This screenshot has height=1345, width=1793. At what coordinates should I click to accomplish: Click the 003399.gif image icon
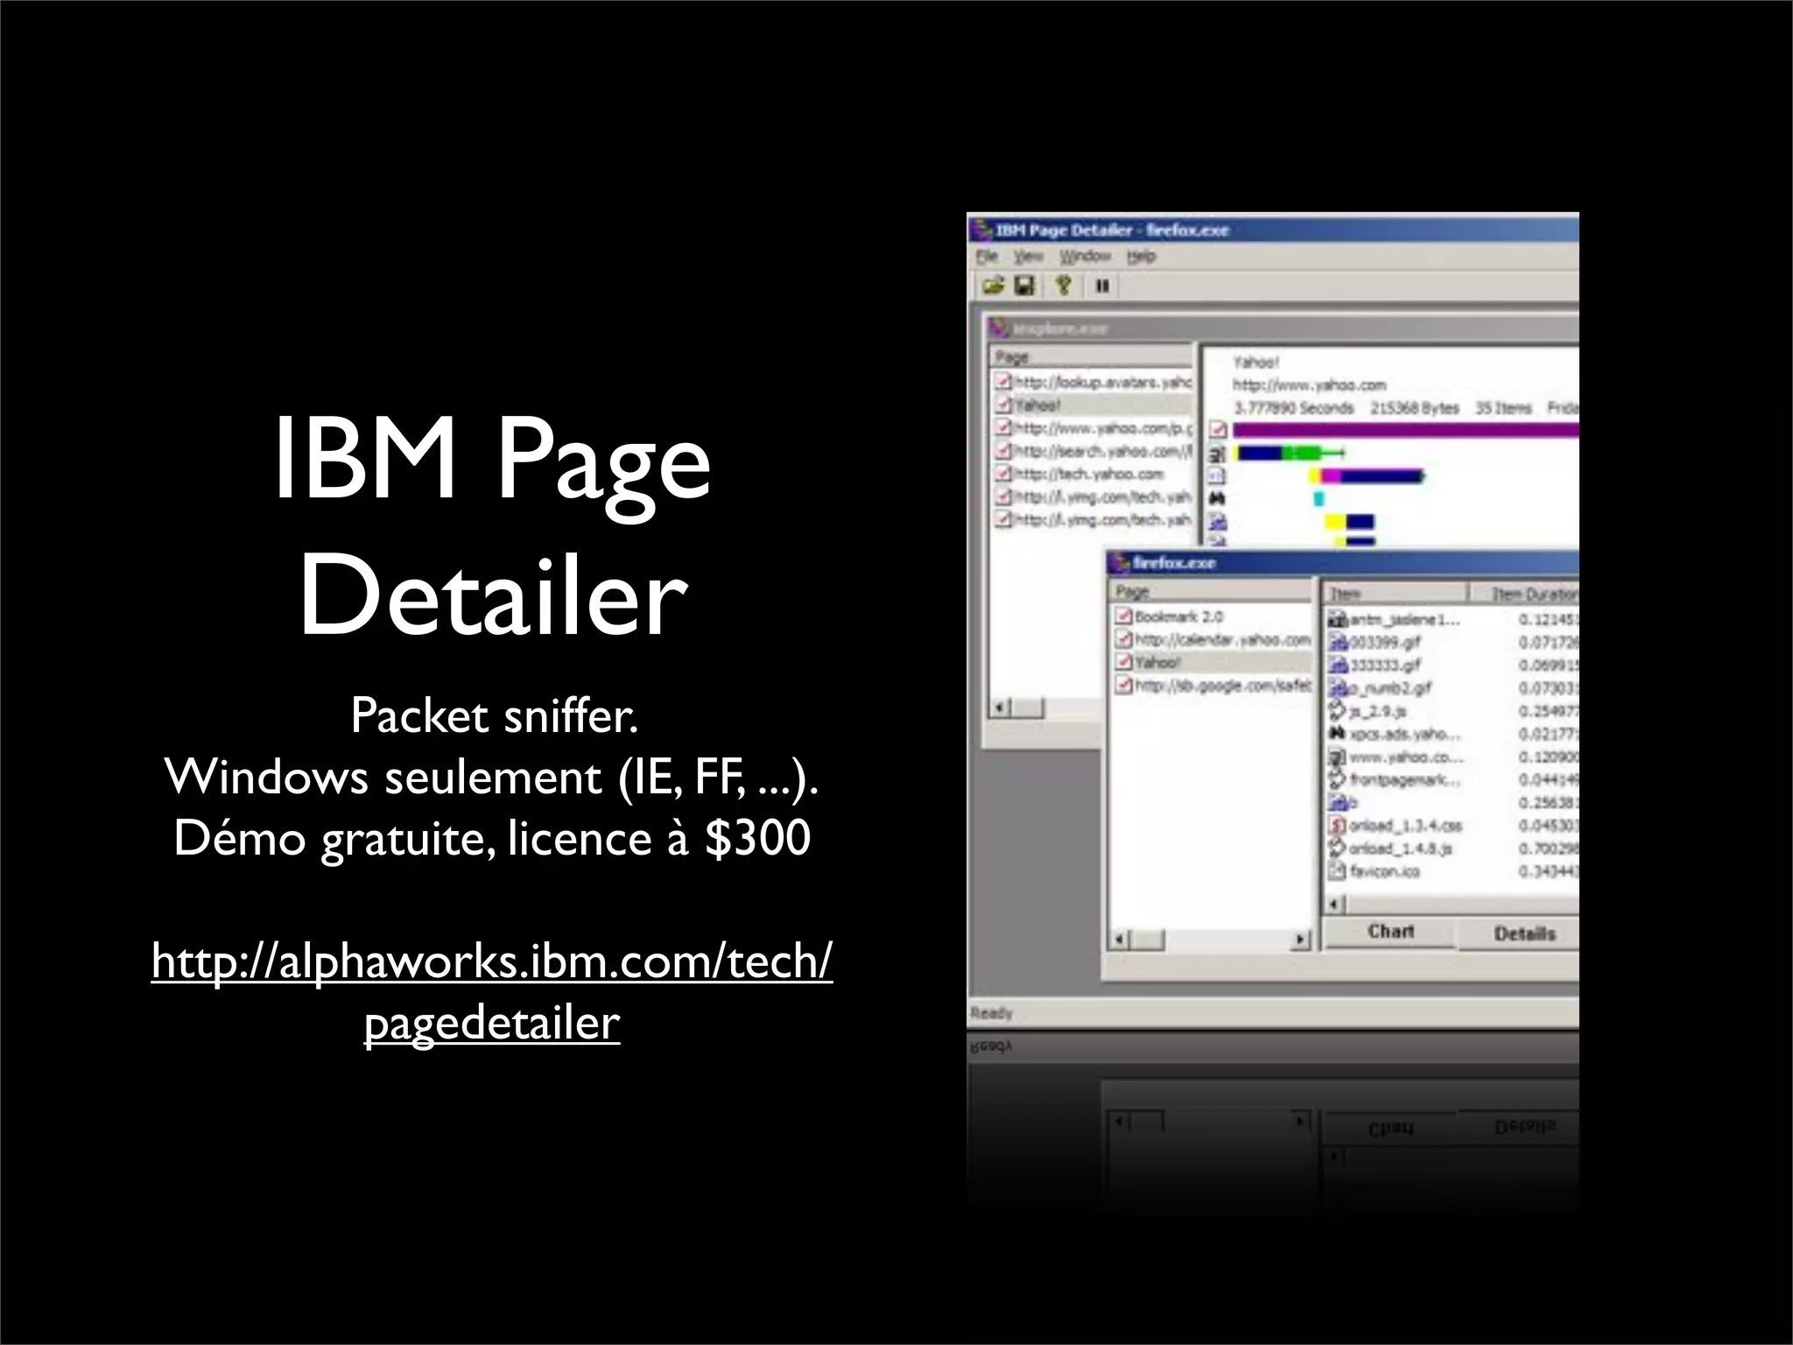tap(1337, 642)
